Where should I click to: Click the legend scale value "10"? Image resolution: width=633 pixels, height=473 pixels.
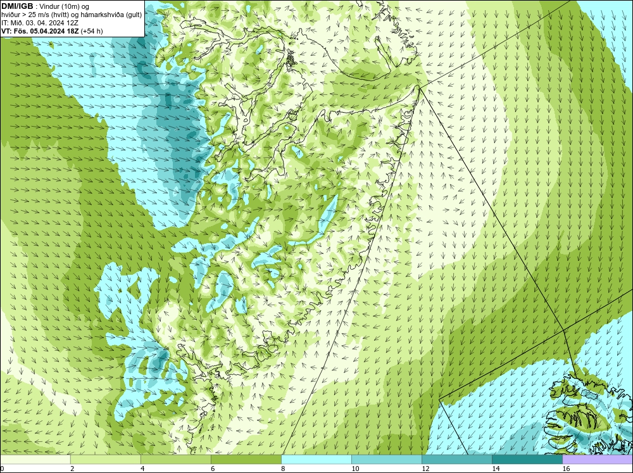click(355, 469)
